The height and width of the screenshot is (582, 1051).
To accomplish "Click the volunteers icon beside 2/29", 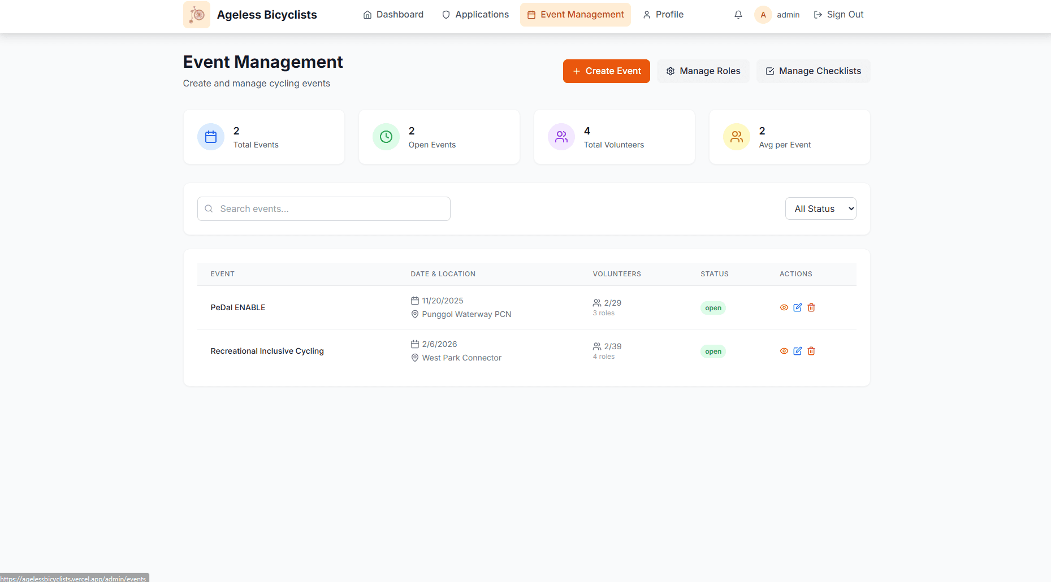I will click(x=597, y=303).
